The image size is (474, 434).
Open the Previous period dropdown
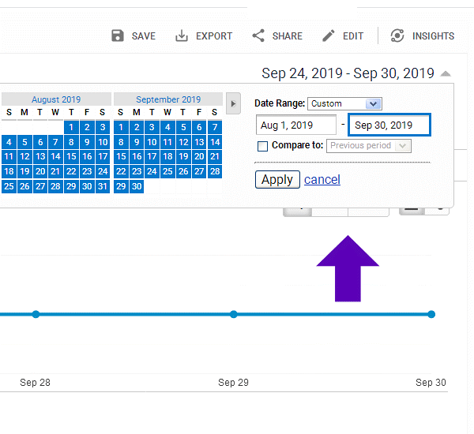coord(369,146)
